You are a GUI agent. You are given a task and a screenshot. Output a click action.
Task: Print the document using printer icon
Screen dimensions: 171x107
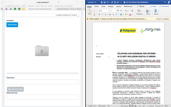point(115,2)
